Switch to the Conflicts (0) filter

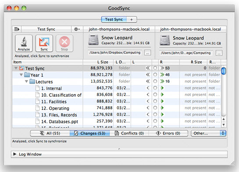(129, 133)
